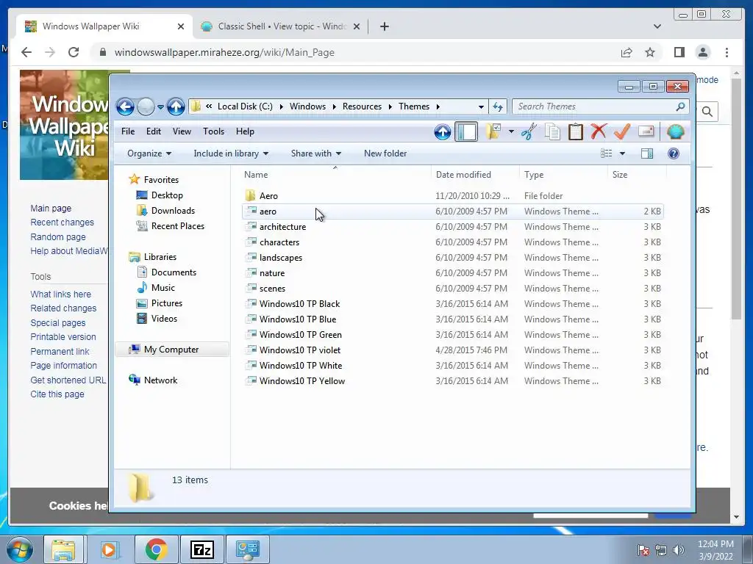Select Desktop under Favorites

(x=160, y=195)
